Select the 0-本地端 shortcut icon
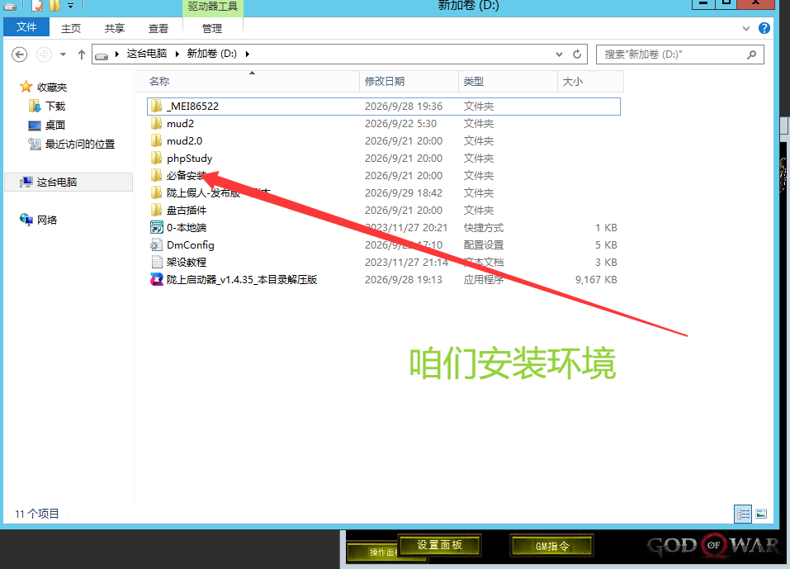This screenshot has height=569, width=790. click(x=157, y=228)
